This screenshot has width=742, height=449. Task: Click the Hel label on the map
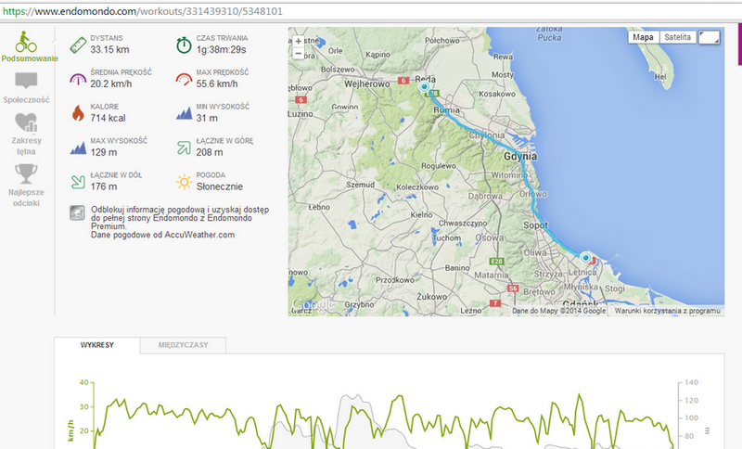pos(660,77)
